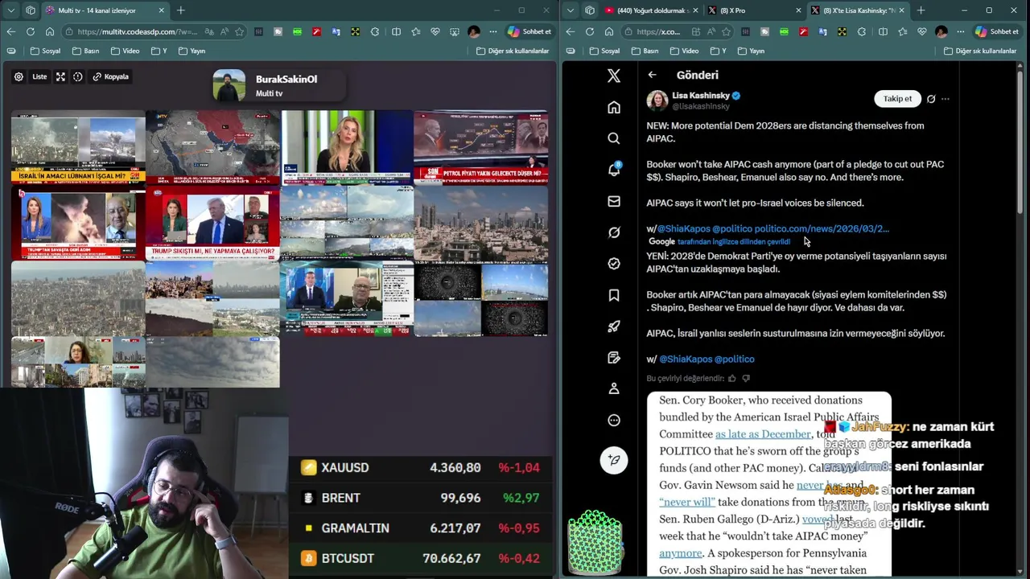The width and height of the screenshot is (1030, 579).
Task: Open Multi tv settings gear icon
Action: pos(19,77)
